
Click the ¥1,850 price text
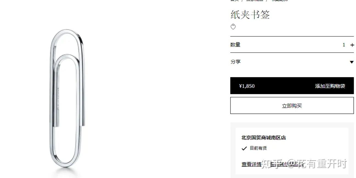(247, 86)
